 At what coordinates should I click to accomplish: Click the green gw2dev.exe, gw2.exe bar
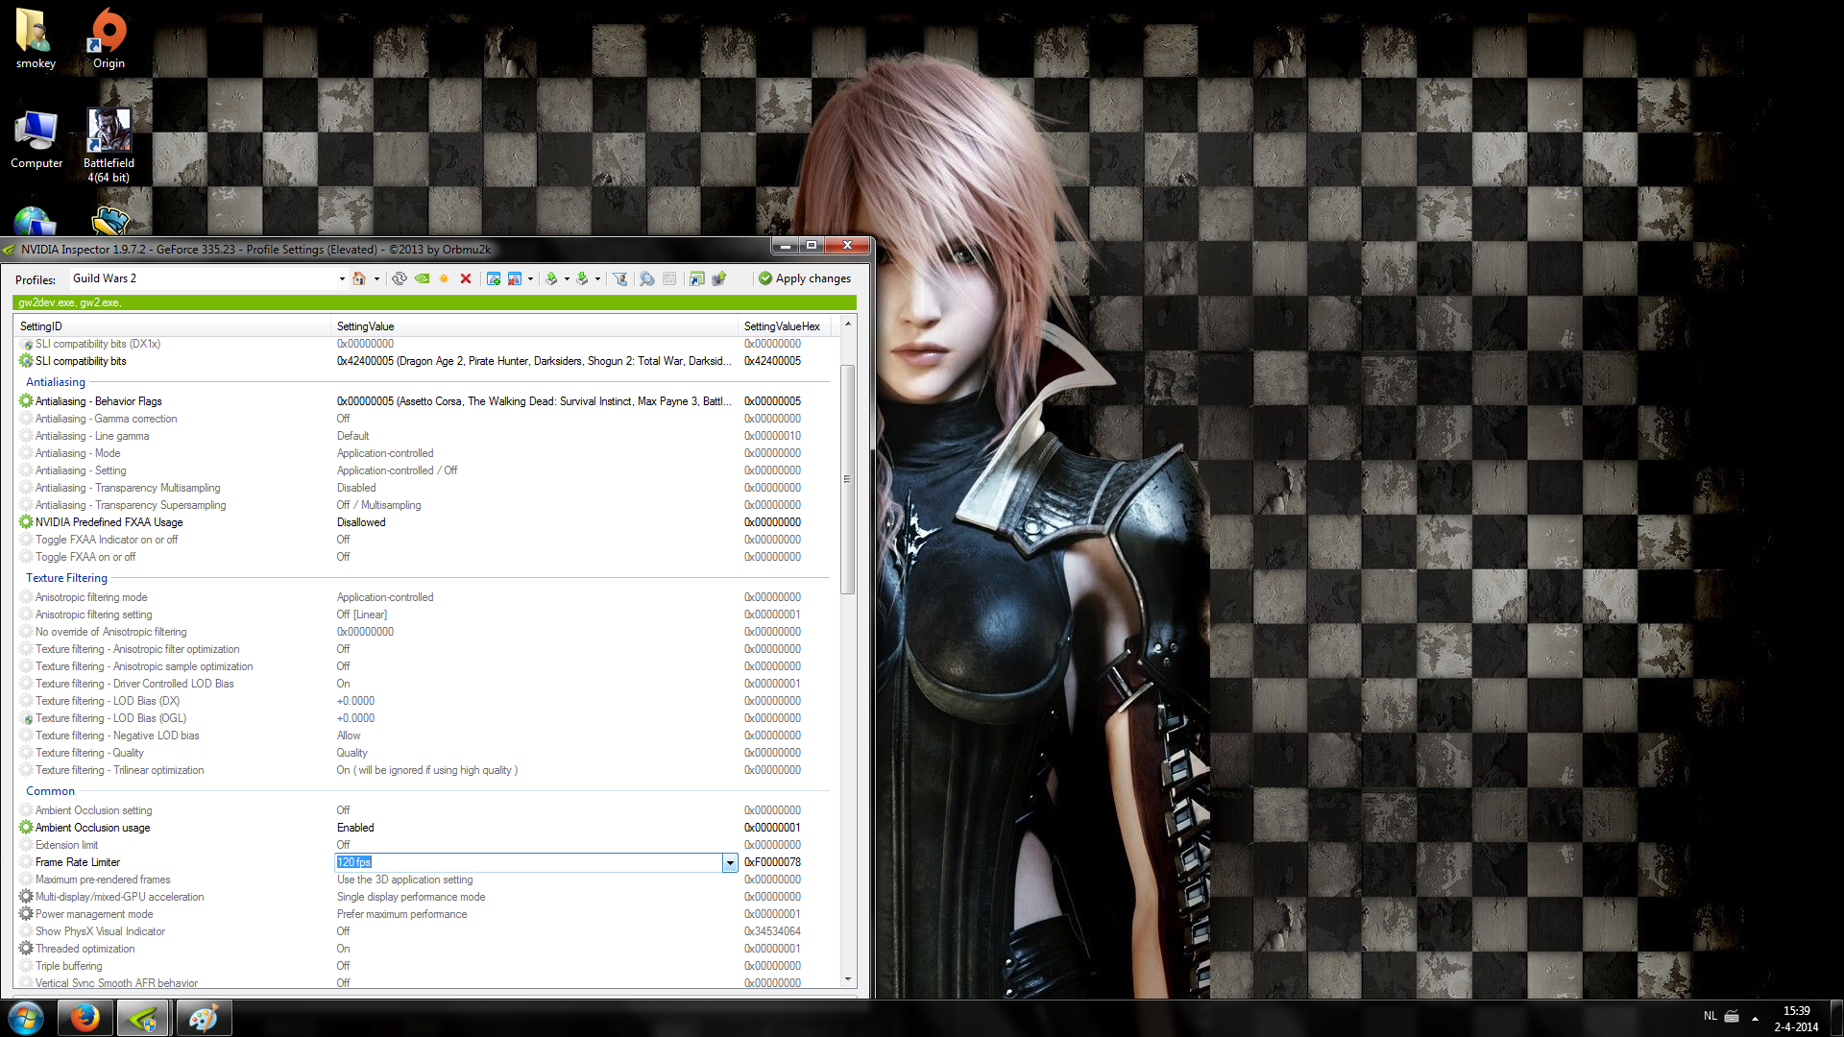(x=434, y=302)
